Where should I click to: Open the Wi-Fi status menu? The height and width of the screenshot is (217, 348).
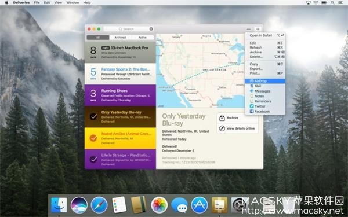click(x=316, y=3)
